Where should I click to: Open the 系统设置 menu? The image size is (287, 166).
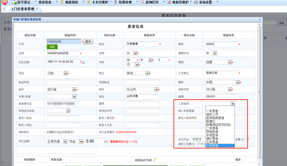click(x=206, y=2)
